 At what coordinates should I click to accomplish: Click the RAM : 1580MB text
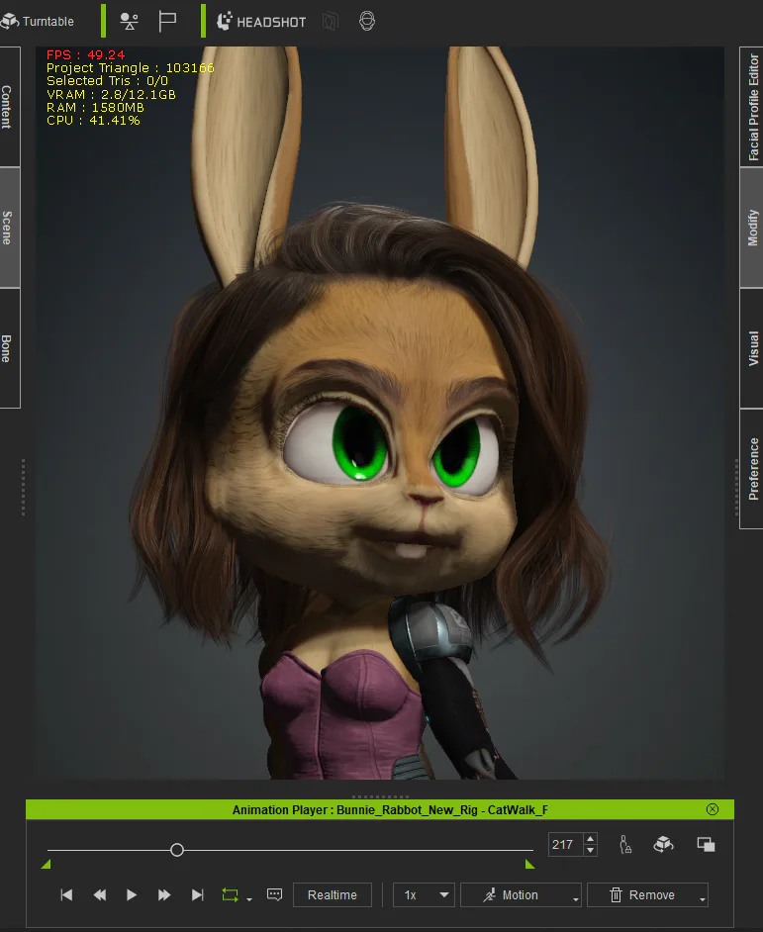(95, 108)
